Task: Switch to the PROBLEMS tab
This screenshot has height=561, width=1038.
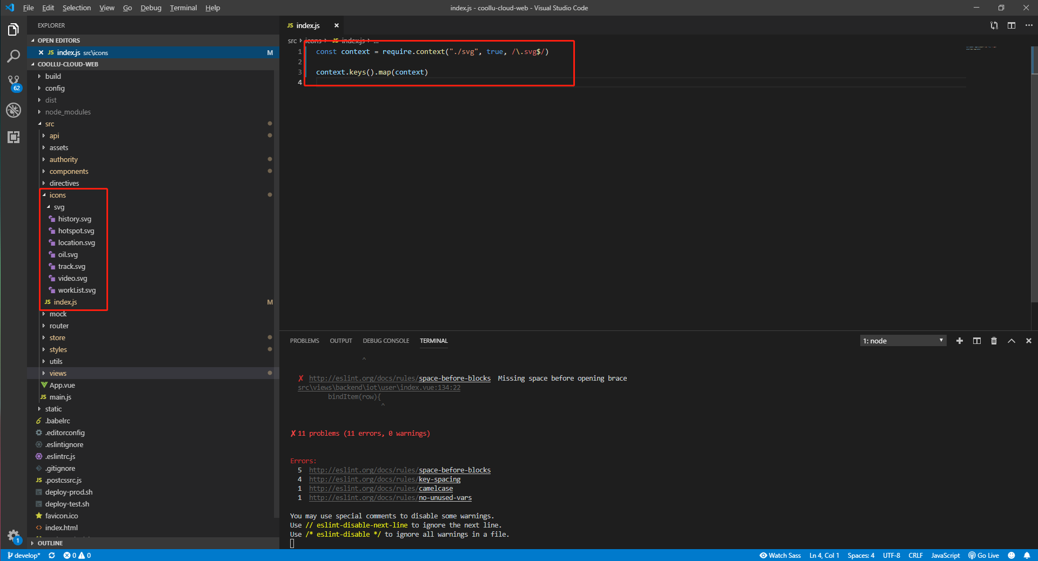Action: pos(304,341)
